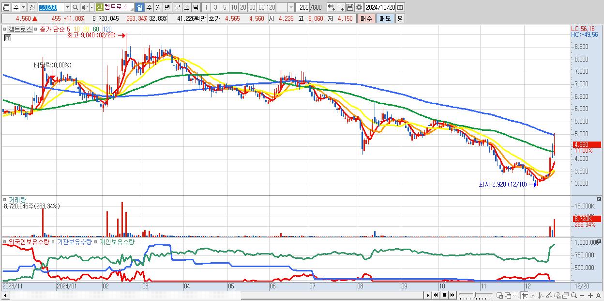
Task: Click the stock code input field 220260
Action: pos(50,7)
